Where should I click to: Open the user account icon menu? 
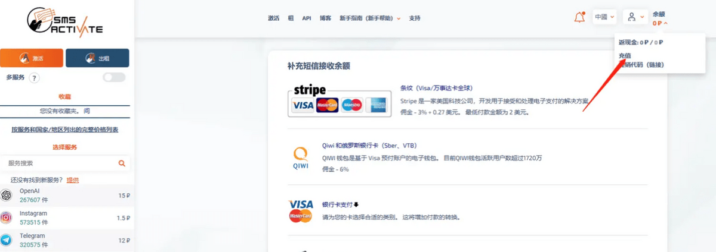(635, 17)
